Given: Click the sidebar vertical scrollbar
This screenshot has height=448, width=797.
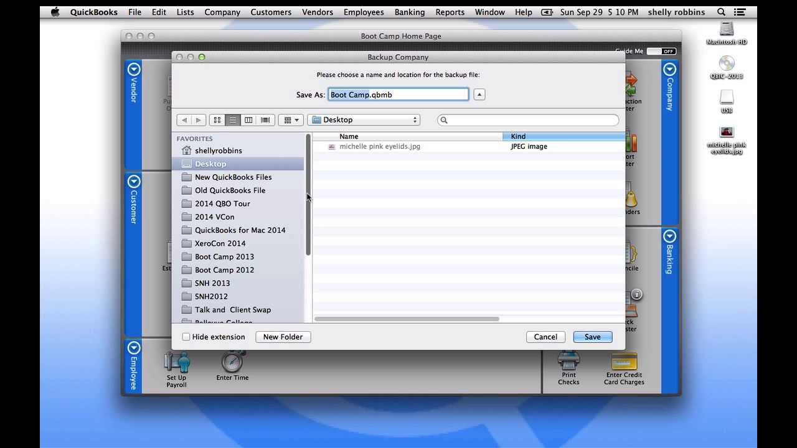Looking at the screenshot, I should click(x=308, y=195).
